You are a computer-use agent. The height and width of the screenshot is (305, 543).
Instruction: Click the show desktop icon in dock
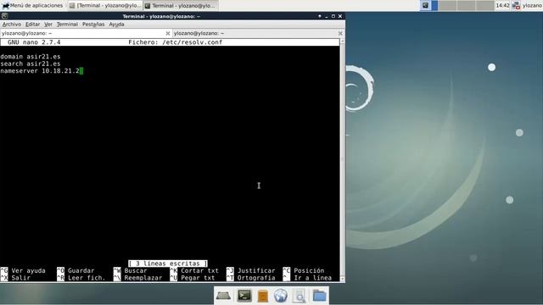223,296
